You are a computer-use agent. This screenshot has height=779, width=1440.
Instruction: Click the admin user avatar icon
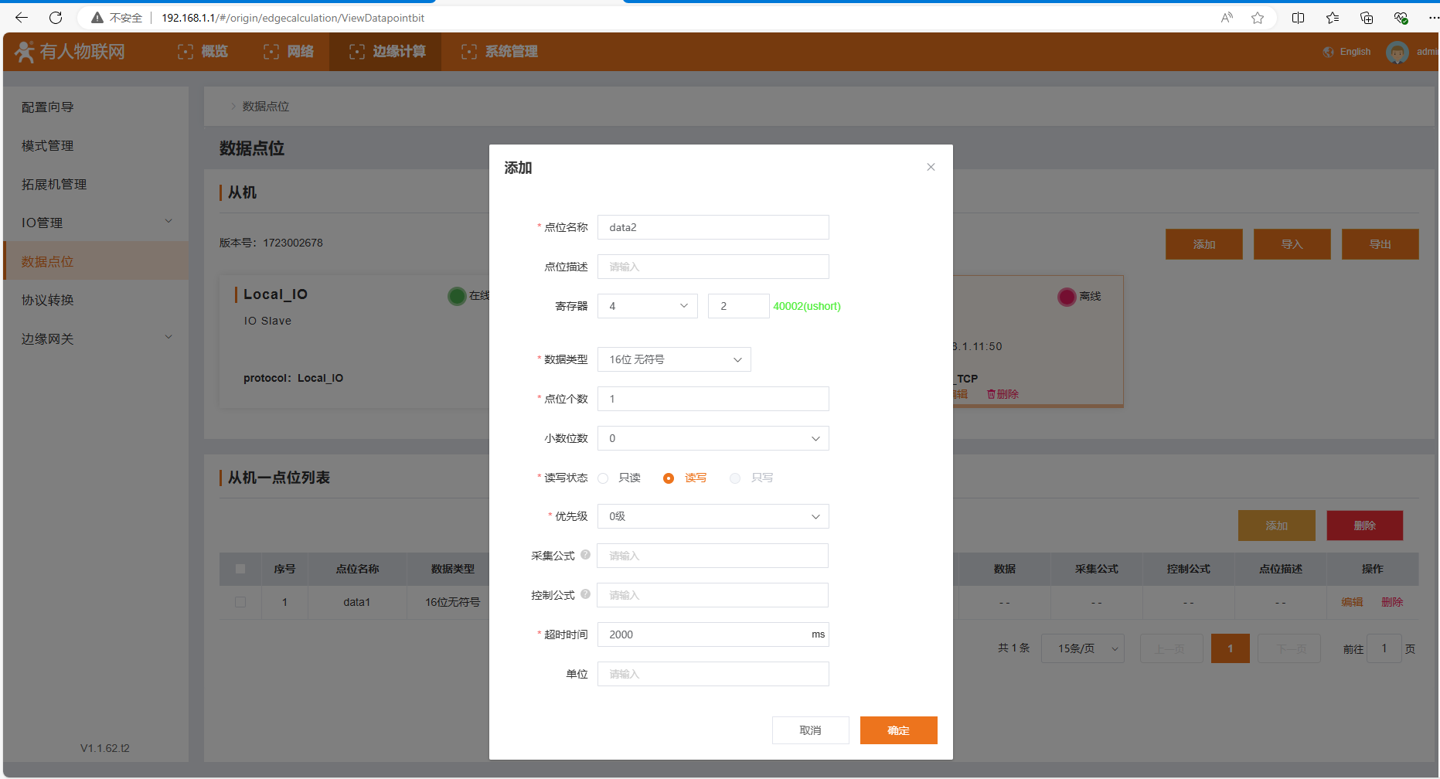click(1397, 52)
